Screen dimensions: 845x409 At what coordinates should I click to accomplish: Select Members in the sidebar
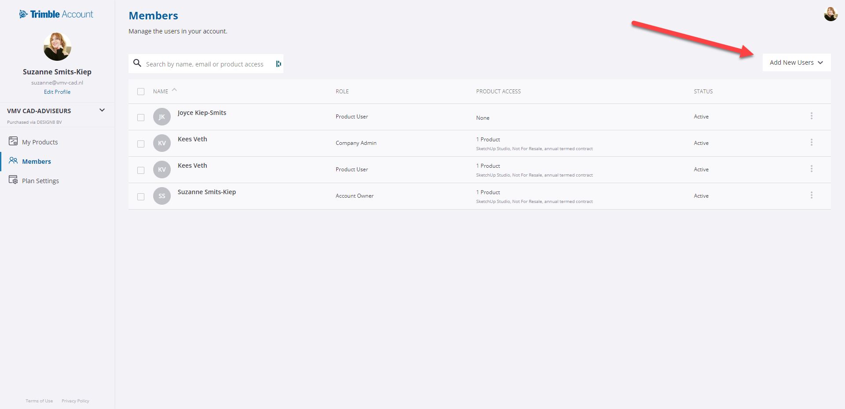point(37,161)
